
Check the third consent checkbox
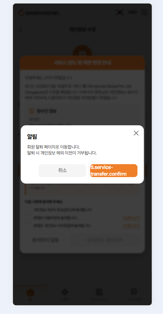click(x=29, y=226)
